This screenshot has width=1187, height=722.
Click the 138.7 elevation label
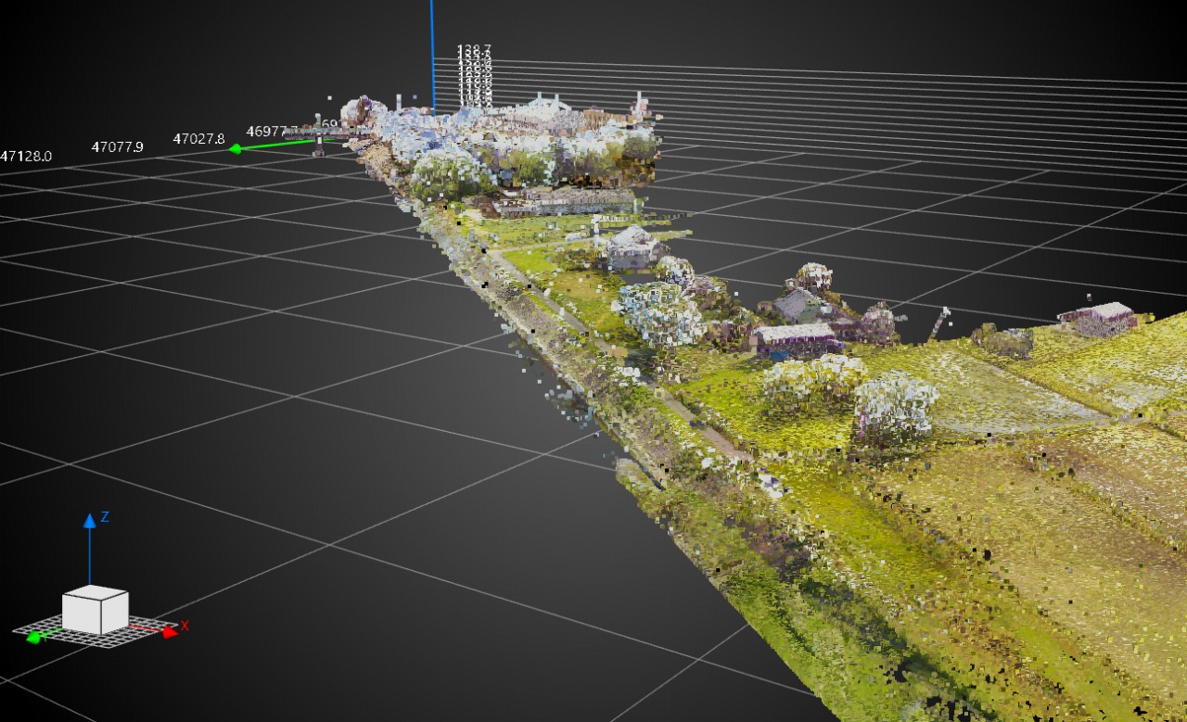point(474,49)
